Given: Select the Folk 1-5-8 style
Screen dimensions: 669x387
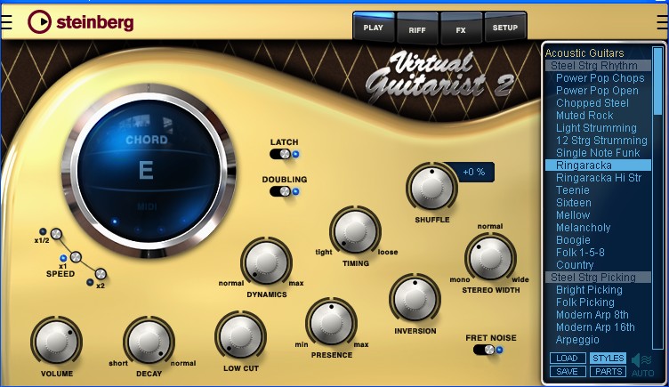Looking at the screenshot, I should (580, 252).
